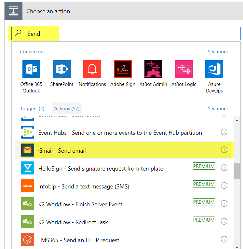Select K2 Workflow - Finish Server Event

tap(123, 204)
